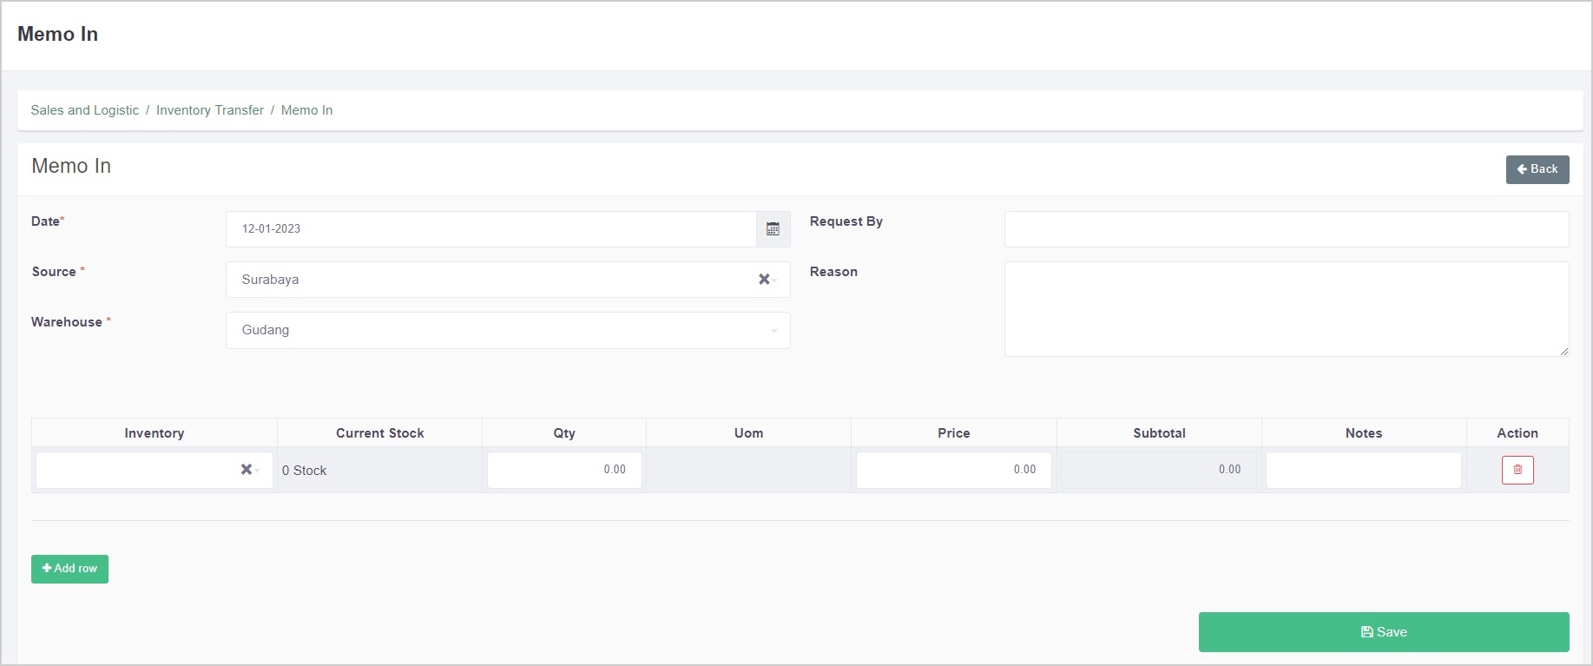Viewport: 1593px width, 666px height.
Task: Click into the Request By field
Action: (1286, 229)
